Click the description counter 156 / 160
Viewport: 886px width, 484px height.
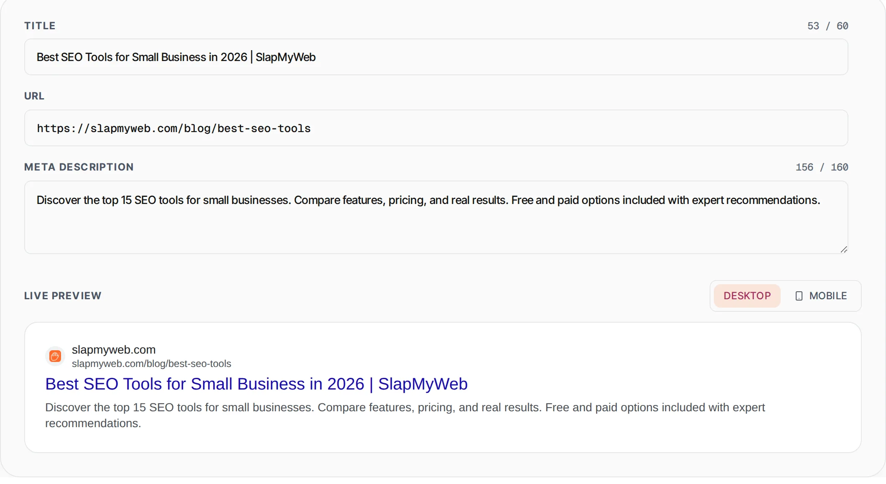[822, 167]
